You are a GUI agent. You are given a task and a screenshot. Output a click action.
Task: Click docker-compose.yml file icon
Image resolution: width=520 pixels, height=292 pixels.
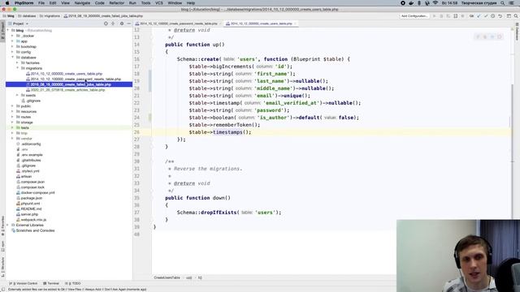[18, 193]
